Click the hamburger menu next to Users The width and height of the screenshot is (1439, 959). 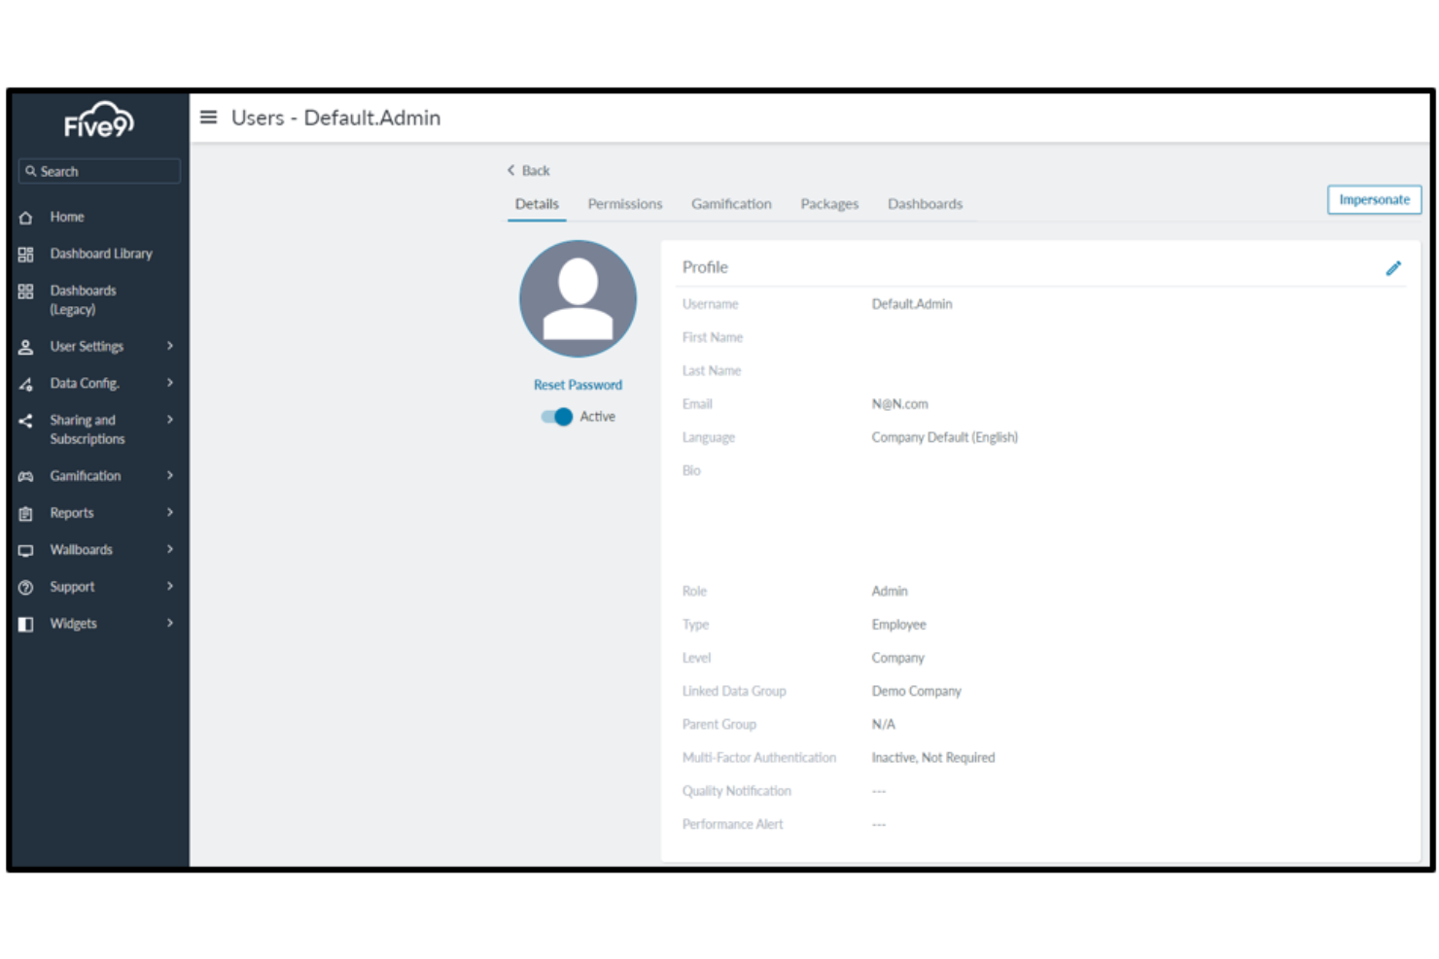207,117
